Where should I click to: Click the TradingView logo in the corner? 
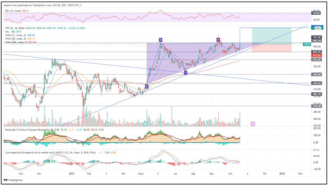(13, 180)
